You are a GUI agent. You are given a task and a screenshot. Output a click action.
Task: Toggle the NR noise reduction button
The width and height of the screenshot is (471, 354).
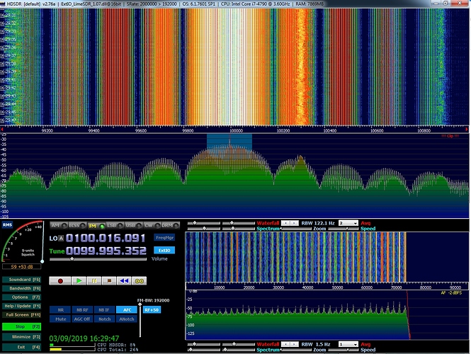[60, 310]
